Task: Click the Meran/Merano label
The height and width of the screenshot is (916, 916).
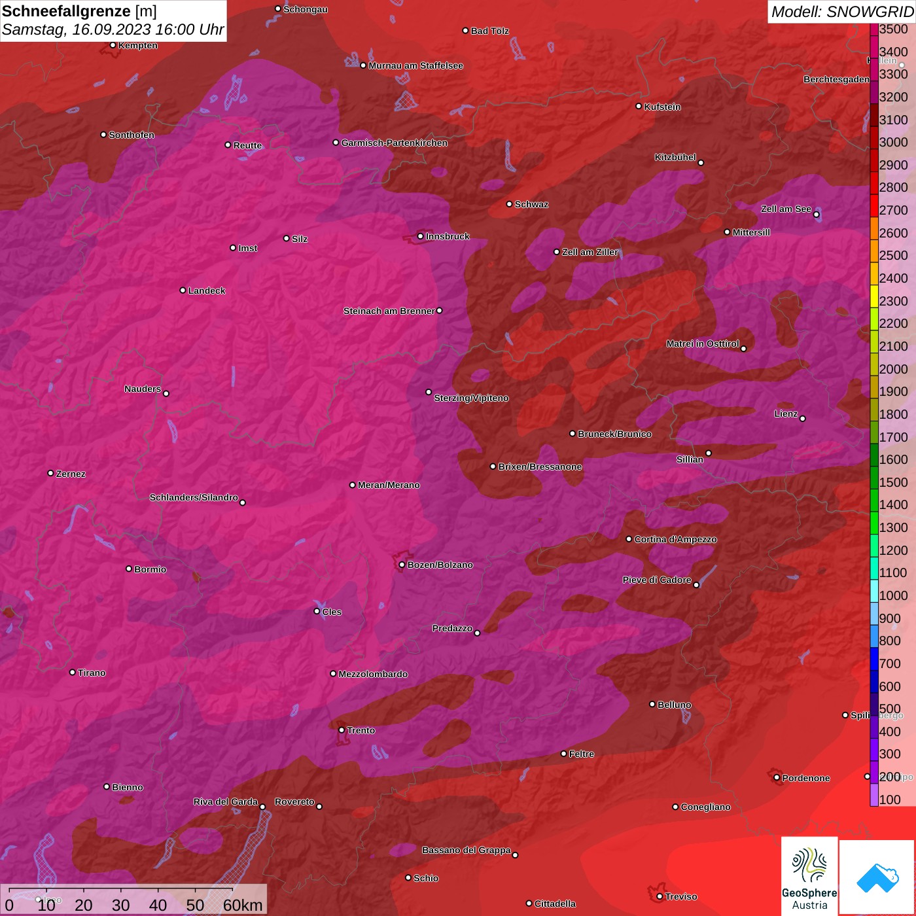Action: (x=389, y=485)
